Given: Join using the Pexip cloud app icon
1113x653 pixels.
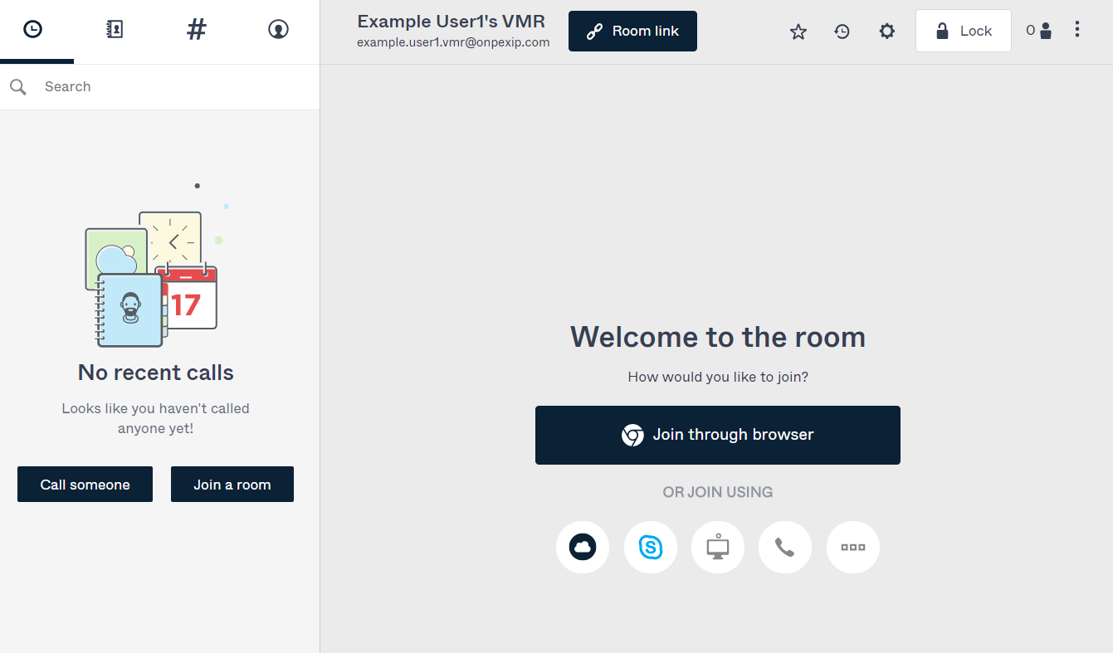Looking at the screenshot, I should 583,547.
